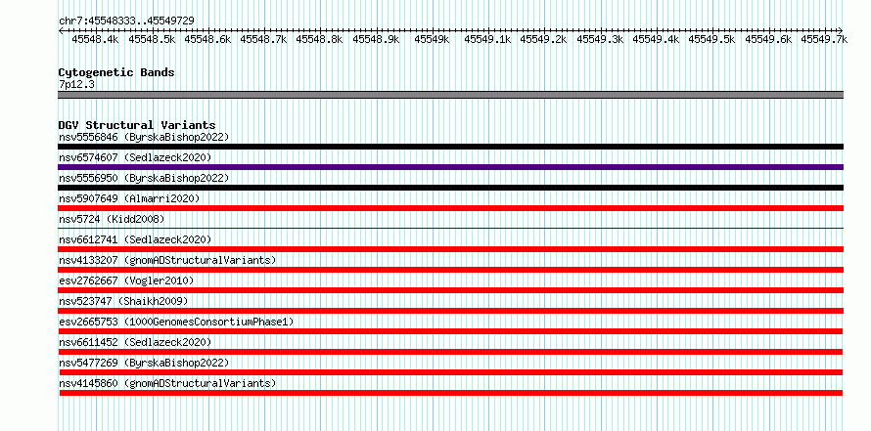Select the gray 7p12.3 cytogenetic band bar
871x431 pixels.
pyautogui.click(x=450, y=95)
